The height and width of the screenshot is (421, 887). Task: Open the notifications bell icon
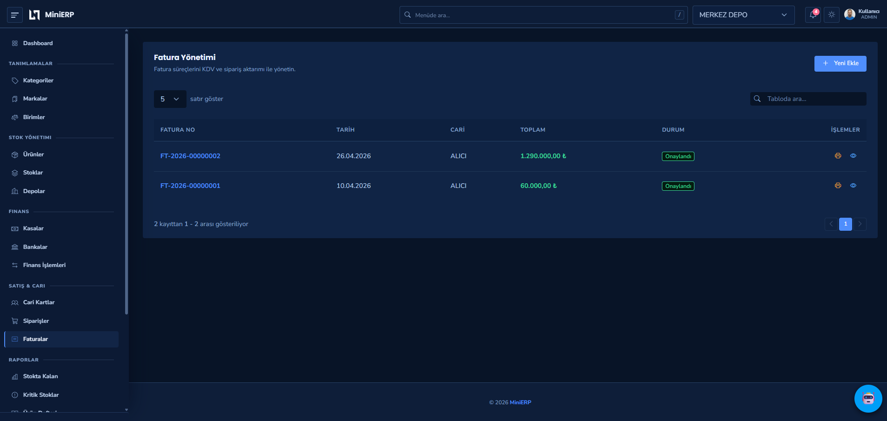coord(813,14)
